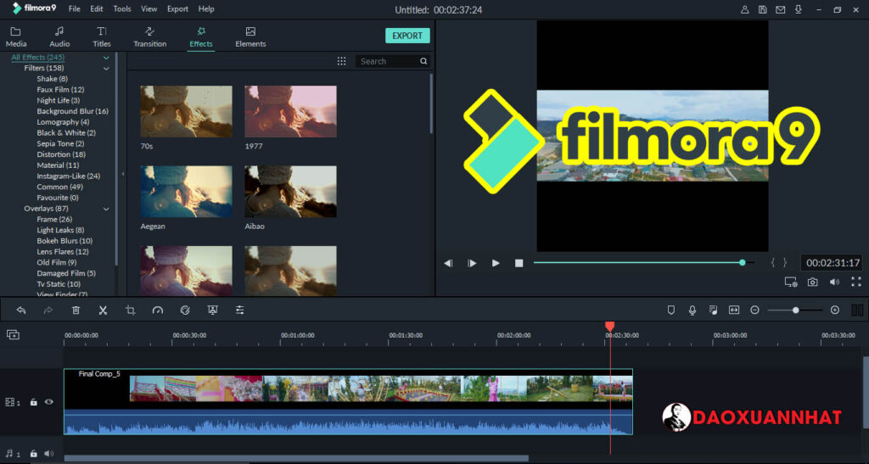Viewport: 869px width, 464px height.
Task: Toggle lock on video track 1
Action: point(33,402)
